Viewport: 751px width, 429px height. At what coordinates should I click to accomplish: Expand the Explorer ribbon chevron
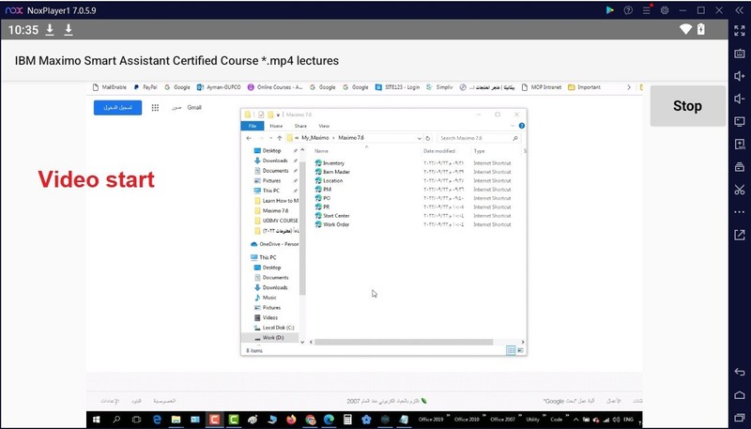click(x=513, y=126)
